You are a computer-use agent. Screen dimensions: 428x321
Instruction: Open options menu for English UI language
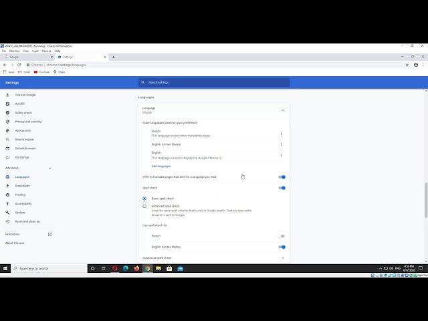pyautogui.click(x=281, y=155)
